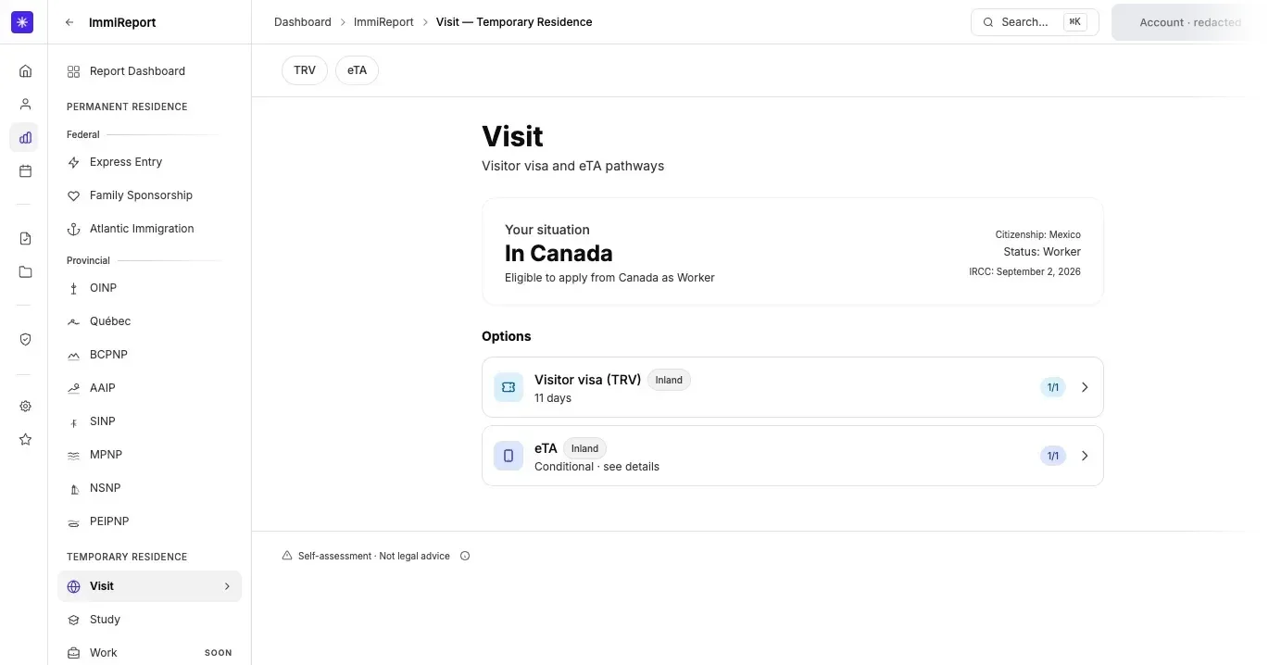Open the Account redacted button
The height and width of the screenshot is (665, 1281).
tap(1189, 22)
